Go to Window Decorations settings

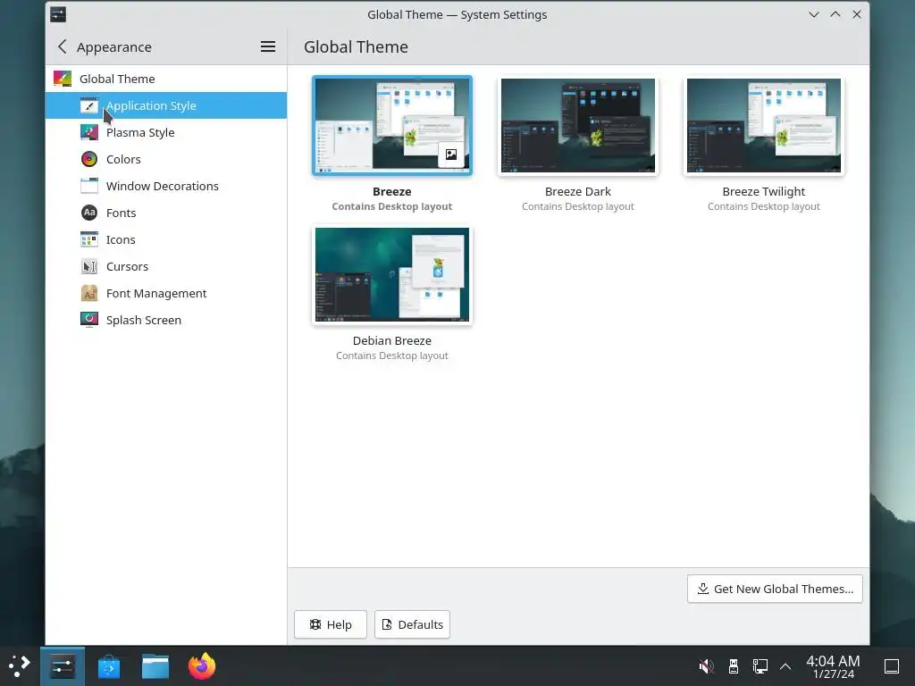coord(165,186)
